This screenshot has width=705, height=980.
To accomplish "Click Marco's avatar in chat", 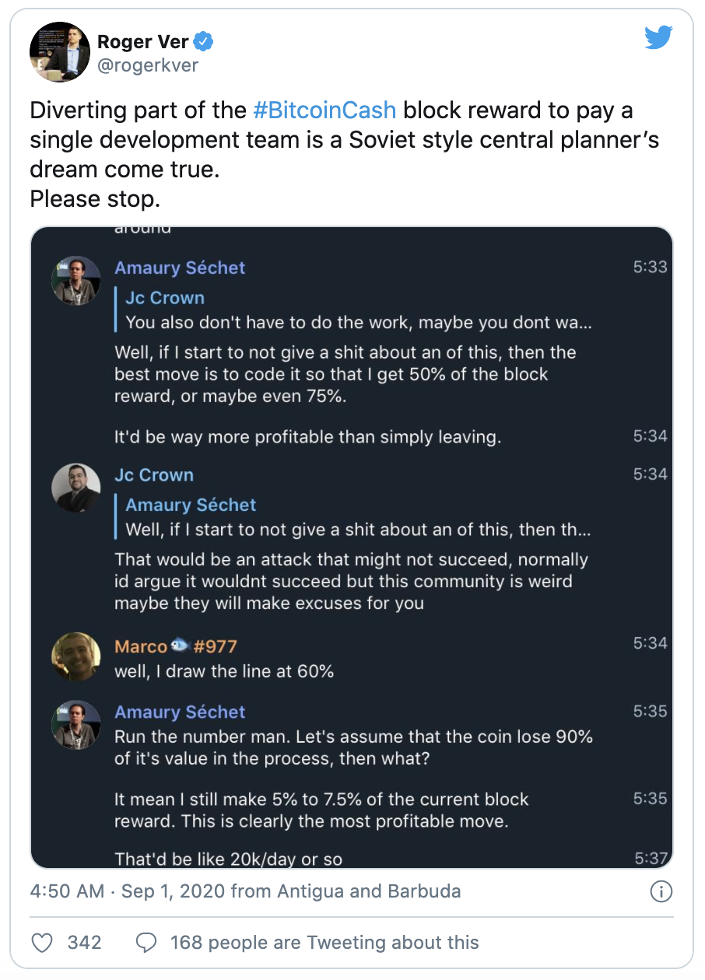I will pos(76,656).
